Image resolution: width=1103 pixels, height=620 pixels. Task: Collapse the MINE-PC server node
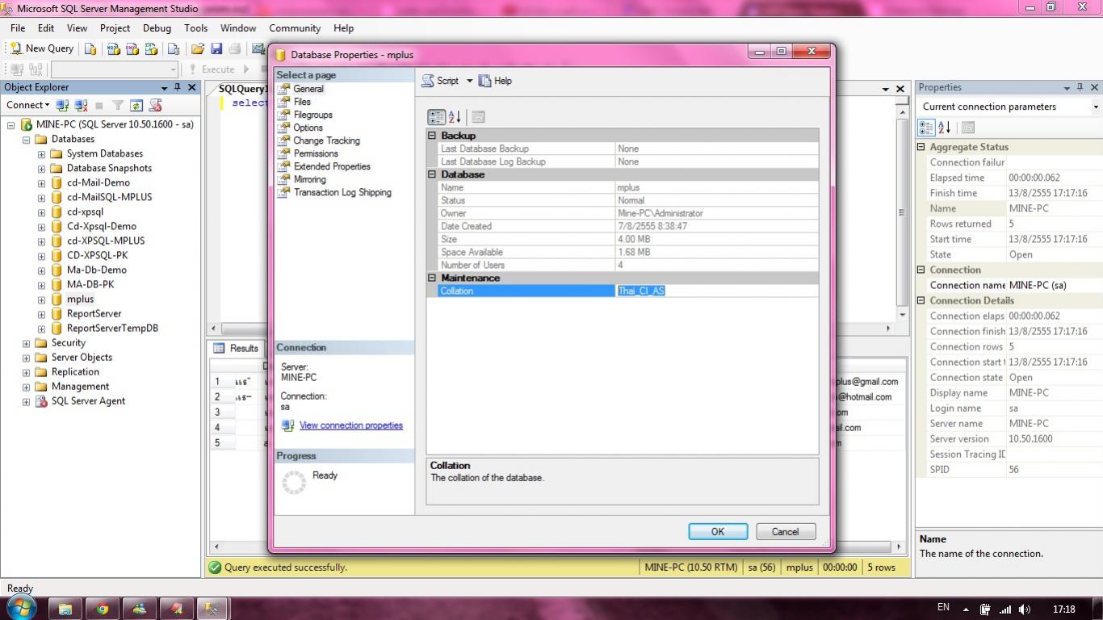pos(10,125)
